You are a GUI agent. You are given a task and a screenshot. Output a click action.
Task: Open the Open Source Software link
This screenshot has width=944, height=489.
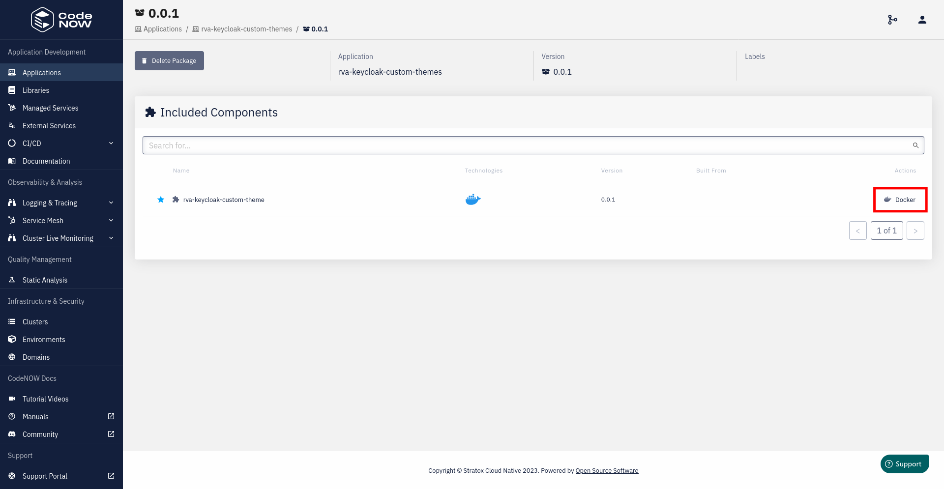[607, 470]
